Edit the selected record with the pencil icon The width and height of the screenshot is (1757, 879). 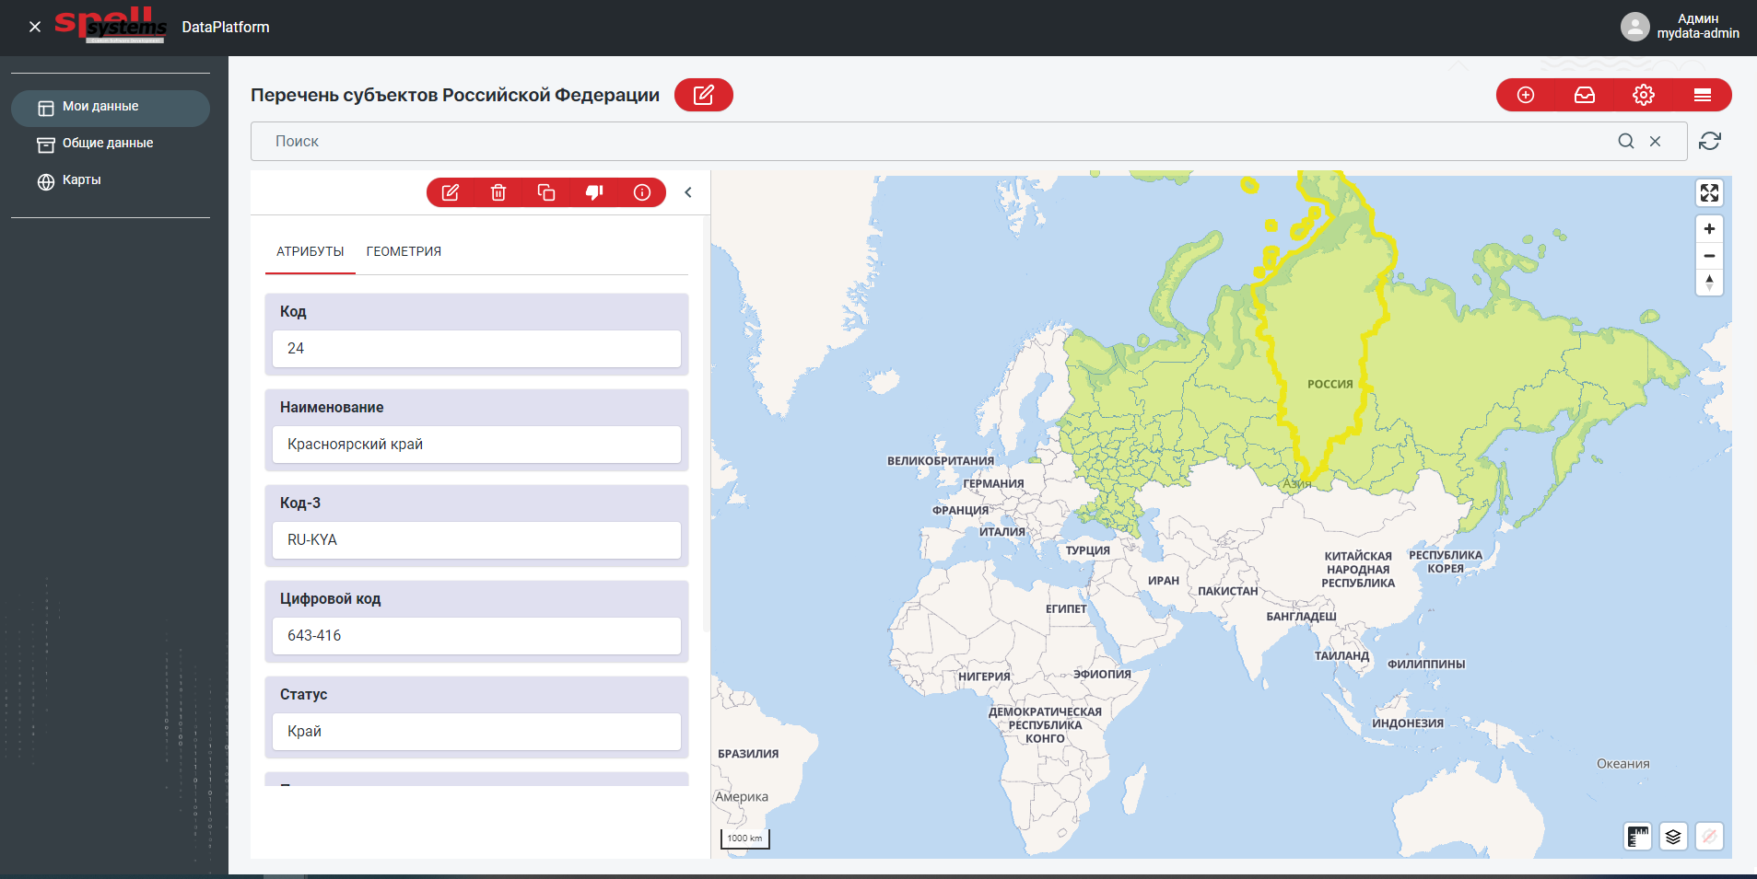[x=451, y=192]
